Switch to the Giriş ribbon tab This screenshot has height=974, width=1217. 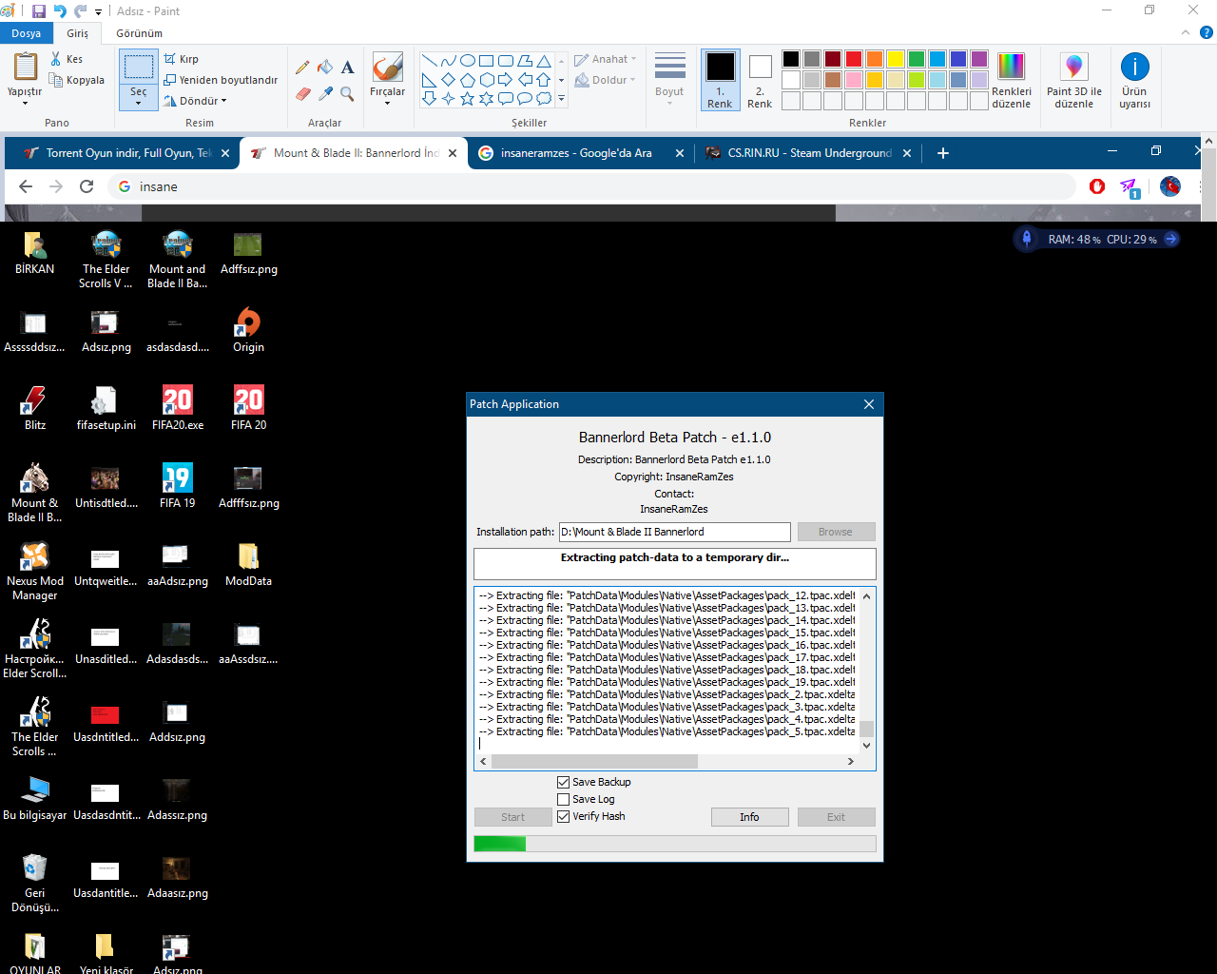click(x=78, y=33)
